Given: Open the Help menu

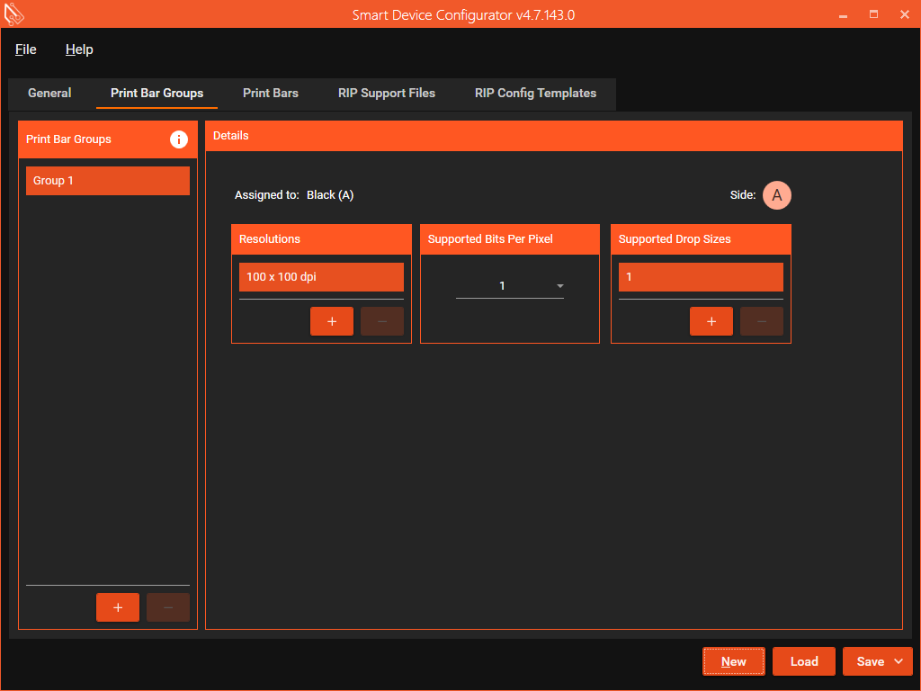Looking at the screenshot, I should pyautogui.click(x=79, y=49).
